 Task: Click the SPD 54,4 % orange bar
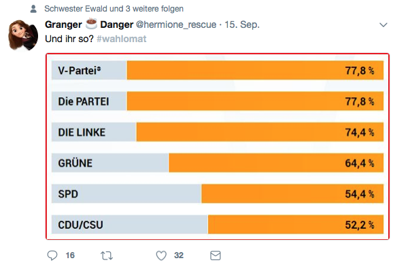click(292, 194)
